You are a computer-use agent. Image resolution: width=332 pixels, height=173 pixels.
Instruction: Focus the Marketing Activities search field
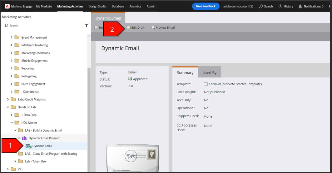click(x=42, y=26)
